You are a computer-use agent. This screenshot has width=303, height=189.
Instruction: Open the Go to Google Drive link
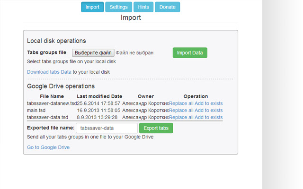[48, 147]
